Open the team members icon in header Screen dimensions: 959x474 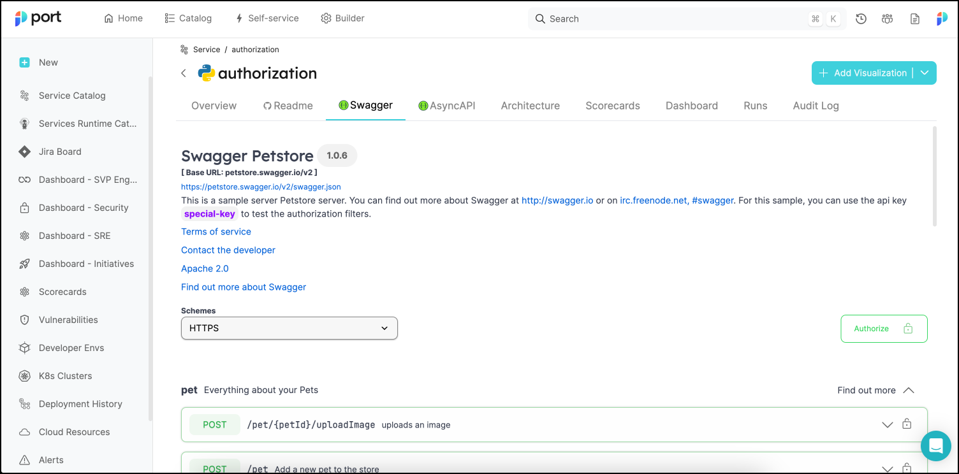click(x=887, y=18)
